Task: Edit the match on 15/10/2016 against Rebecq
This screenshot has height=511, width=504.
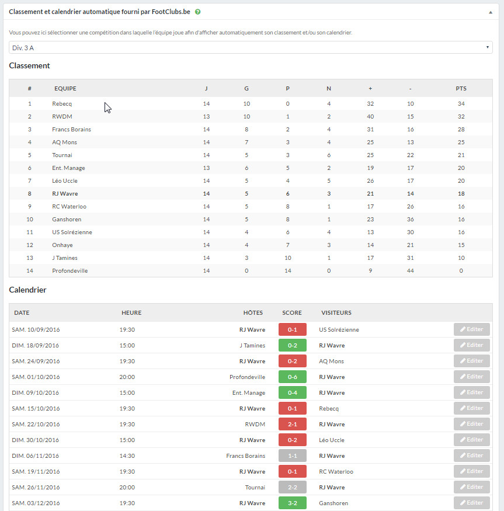Action: point(471,408)
